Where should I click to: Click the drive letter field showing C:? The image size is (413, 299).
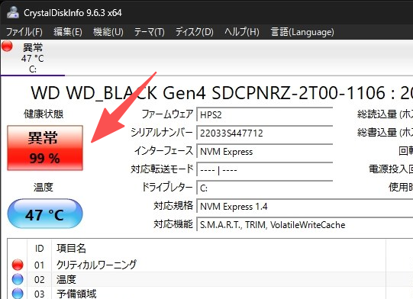[264, 188]
